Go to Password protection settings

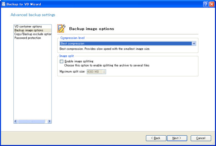pos(28,38)
